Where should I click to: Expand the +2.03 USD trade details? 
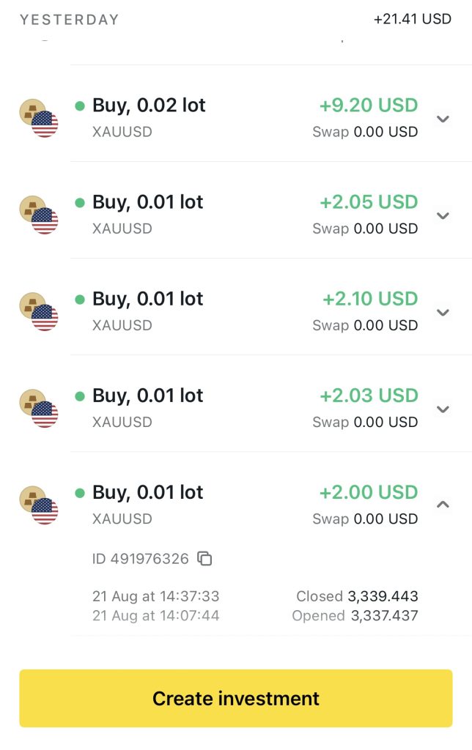pyautogui.click(x=443, y=409)
